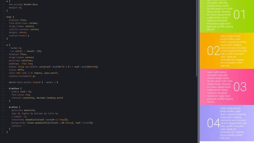Click the "body {" selector line
The width and height of the screenshot is (254, 143).
10,17
